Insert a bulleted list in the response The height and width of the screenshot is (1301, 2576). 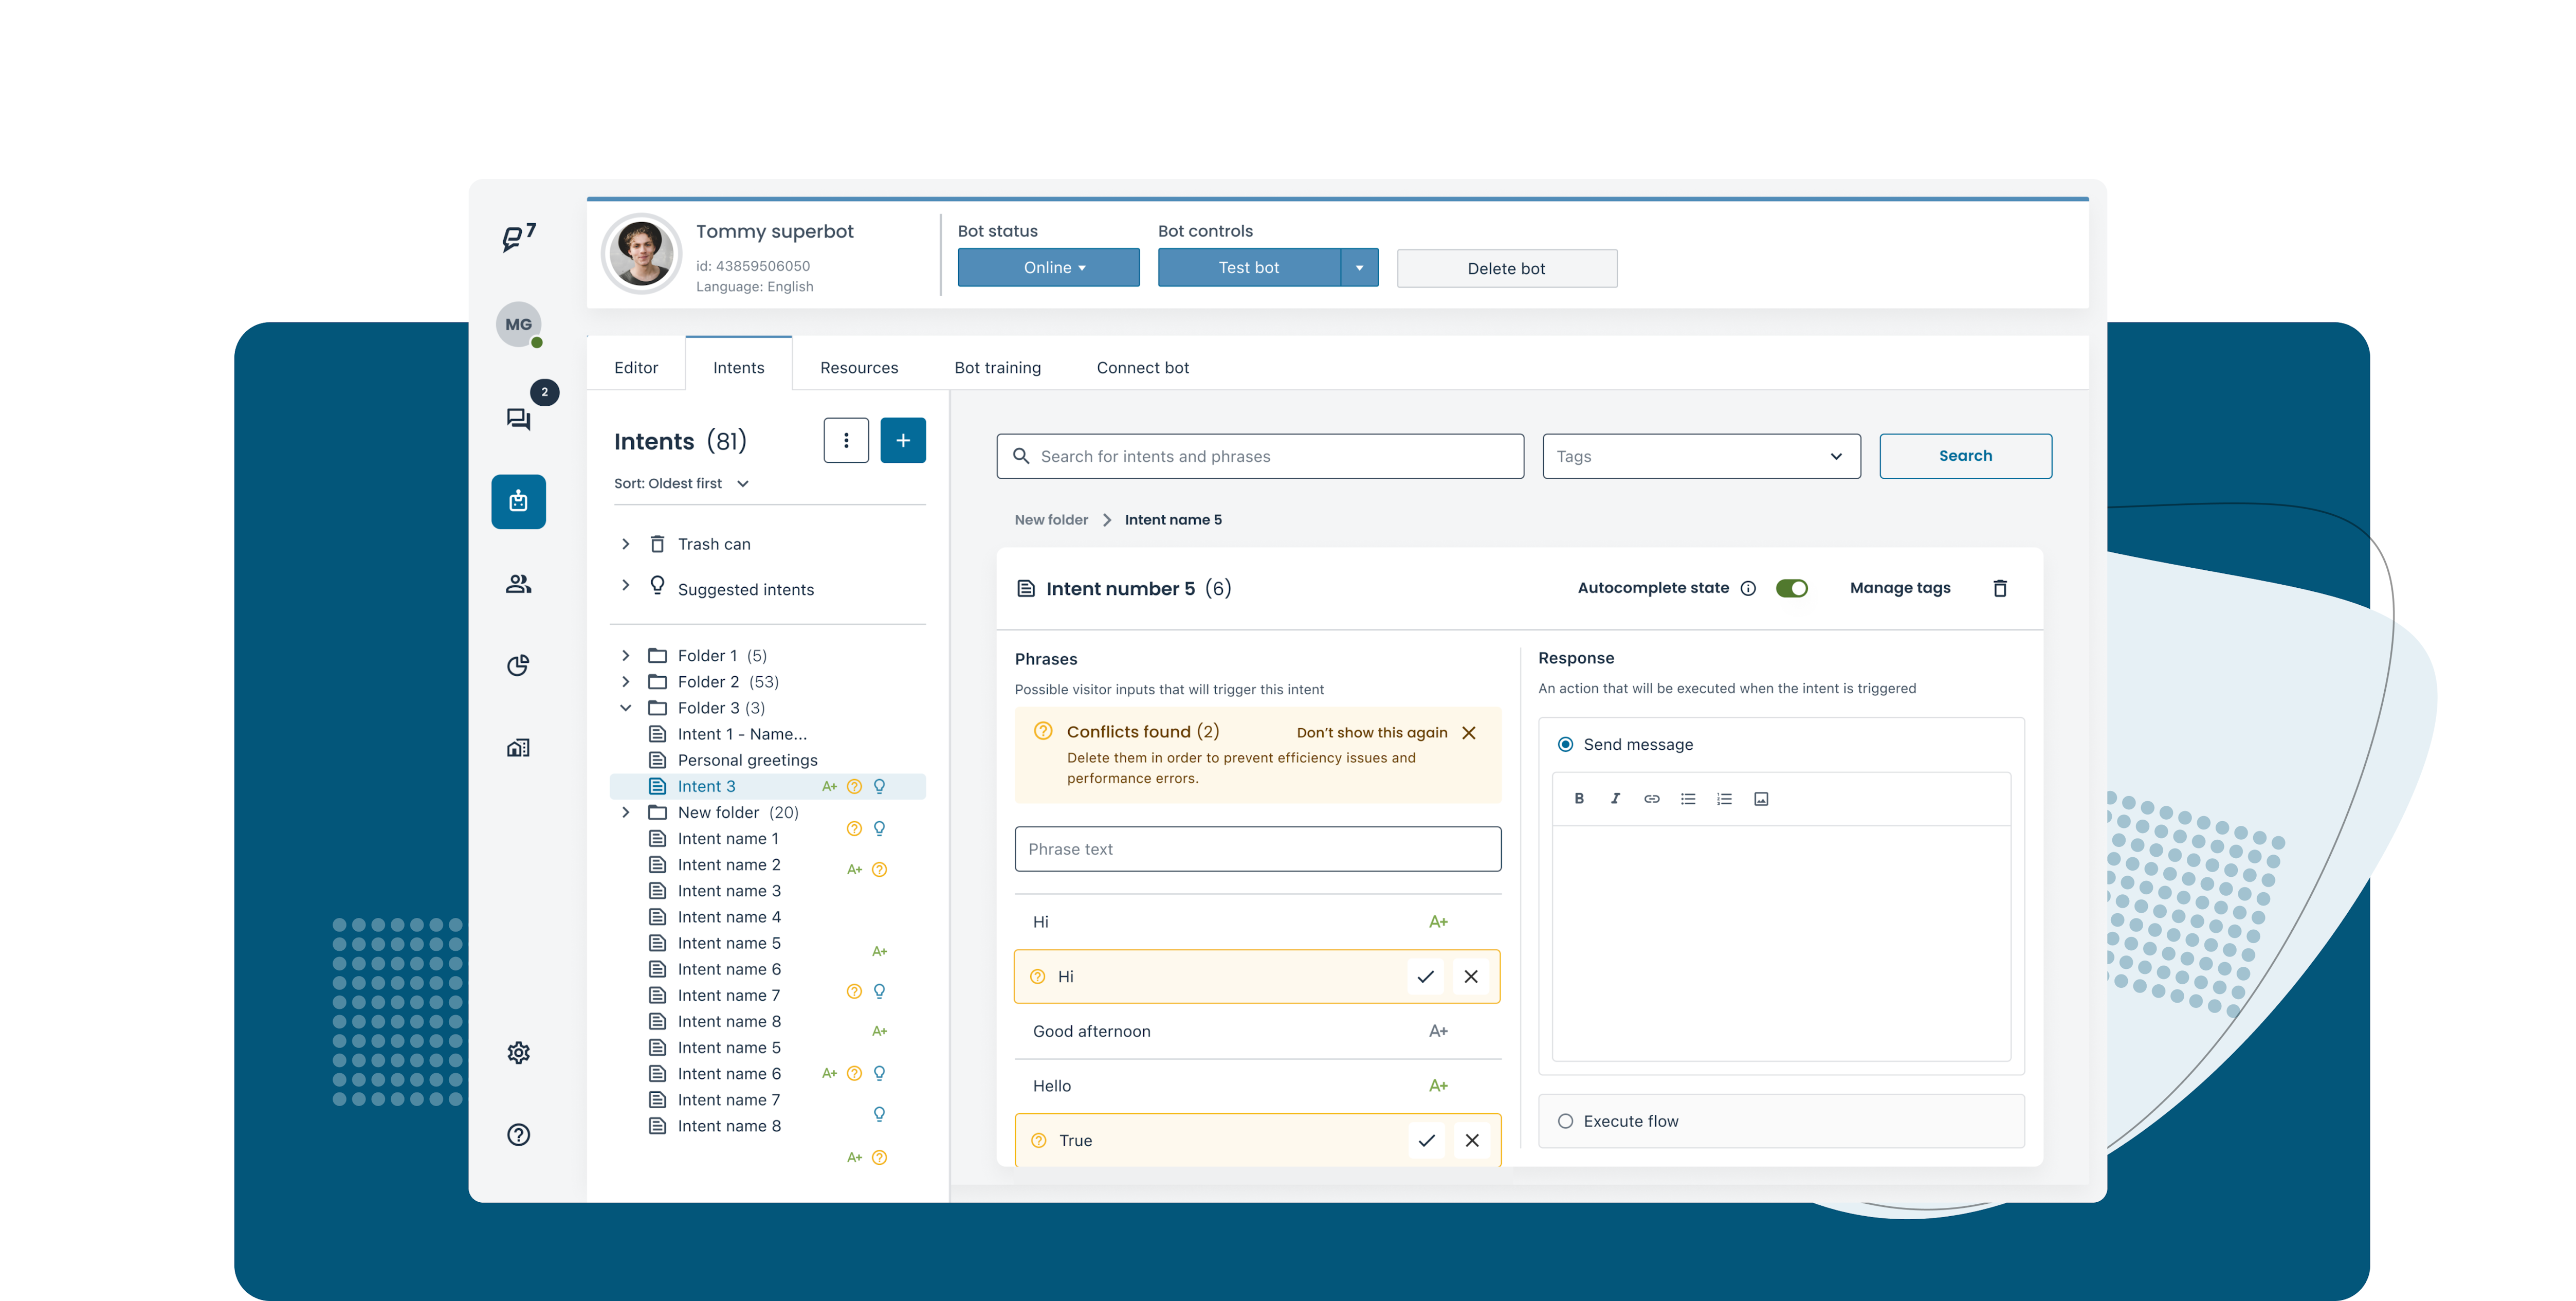tap(1688, 798)
